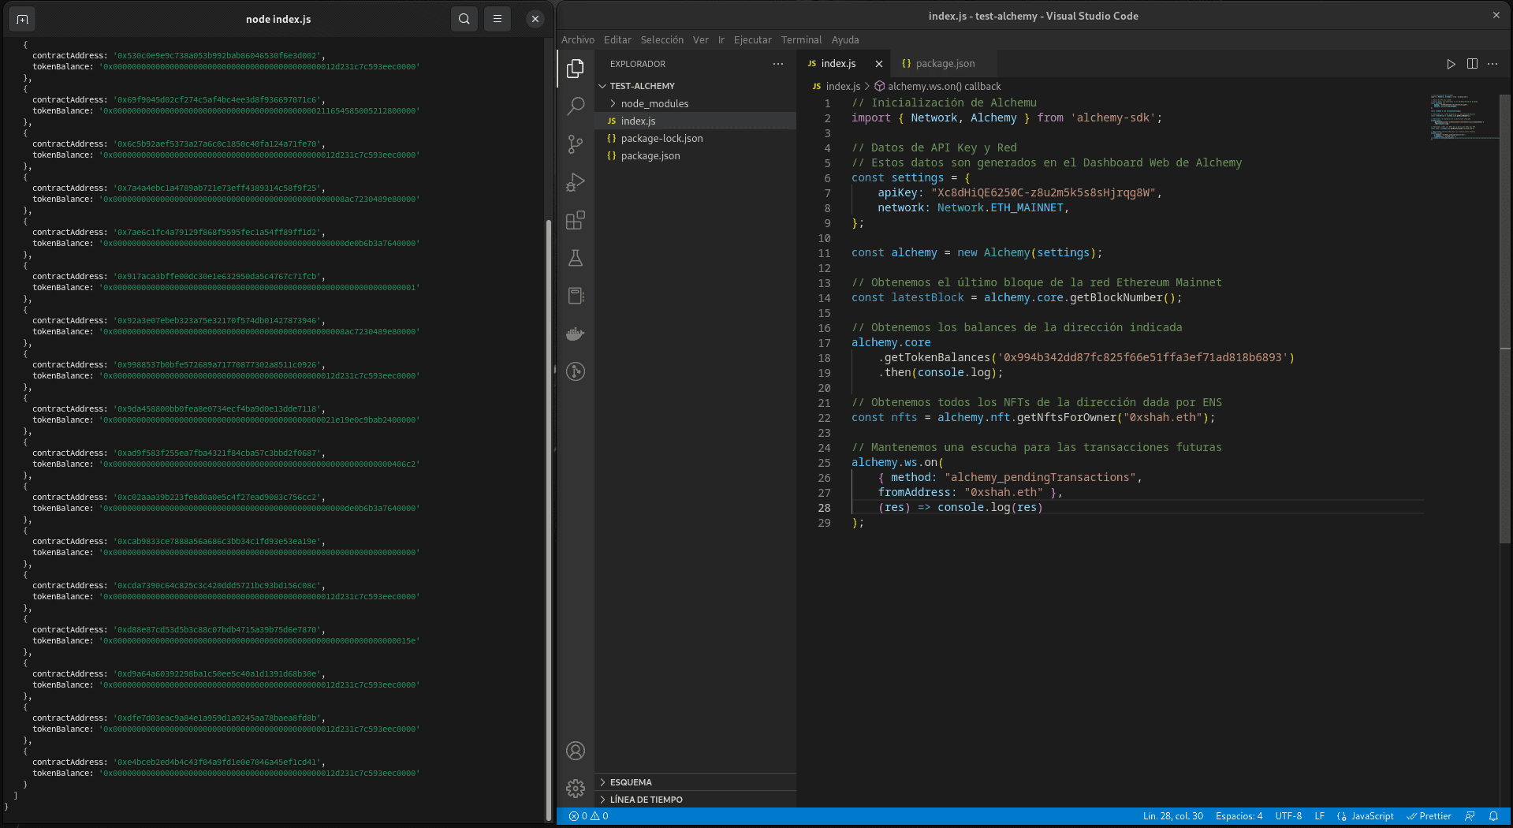Screen dimensions: 1513x828
Task: Open Explorer views and more actions
Action: (778, 64)
